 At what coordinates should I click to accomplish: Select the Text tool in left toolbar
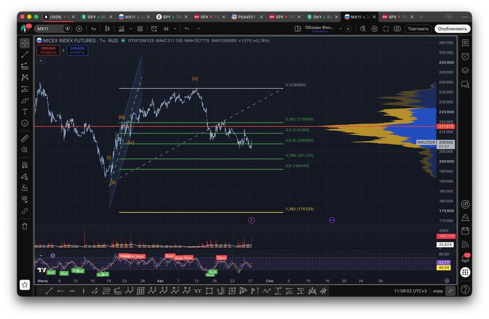[25, 112]
